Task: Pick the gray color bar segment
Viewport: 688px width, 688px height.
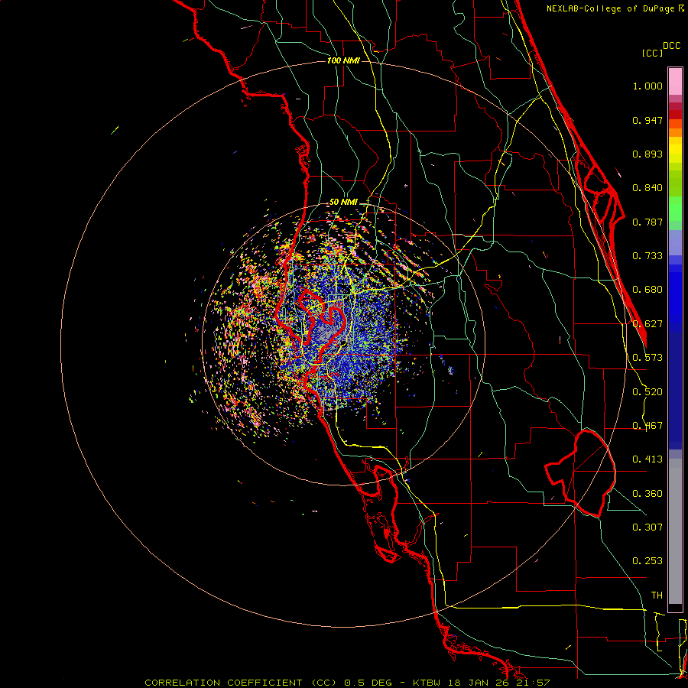Action: click(x=675, y=531)
